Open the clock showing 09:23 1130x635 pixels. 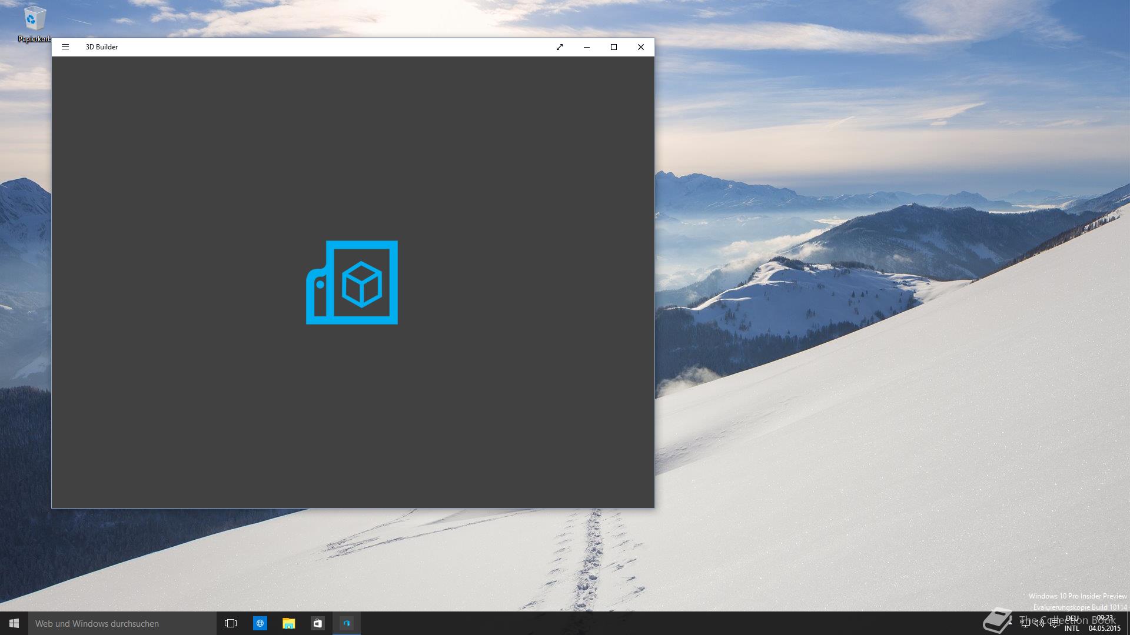(x=1105, y=623)
